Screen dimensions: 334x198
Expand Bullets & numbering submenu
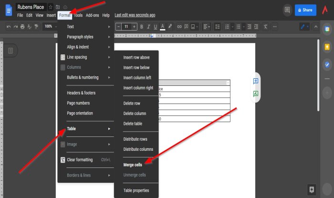[x=86, y=77]
